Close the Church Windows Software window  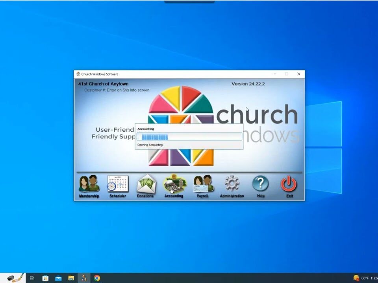pyautogui.click(x=298, y=74)
